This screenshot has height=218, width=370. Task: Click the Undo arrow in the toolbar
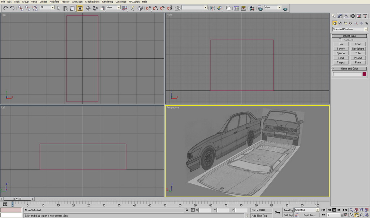(x=5, y=8)
